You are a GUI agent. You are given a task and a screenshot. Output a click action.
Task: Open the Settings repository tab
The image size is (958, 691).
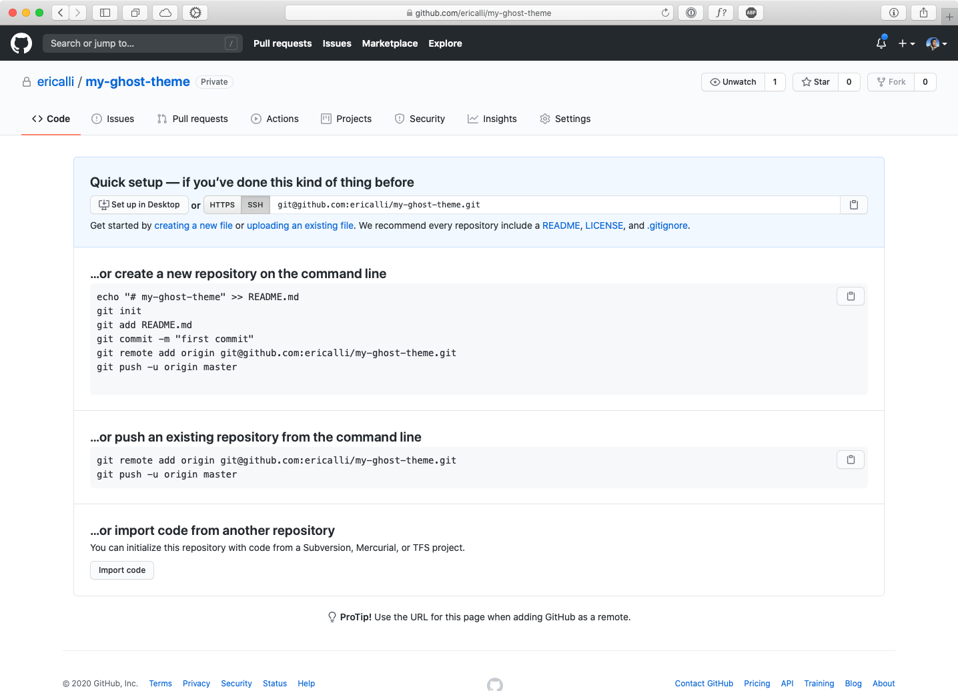tap(565, 119)
